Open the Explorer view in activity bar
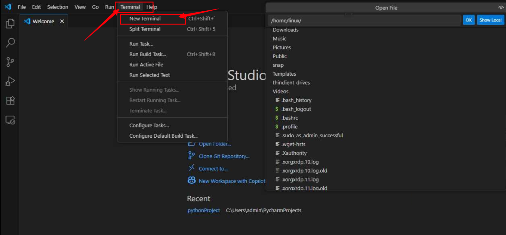This screenshot has height=235, width=506. point(10,23)
